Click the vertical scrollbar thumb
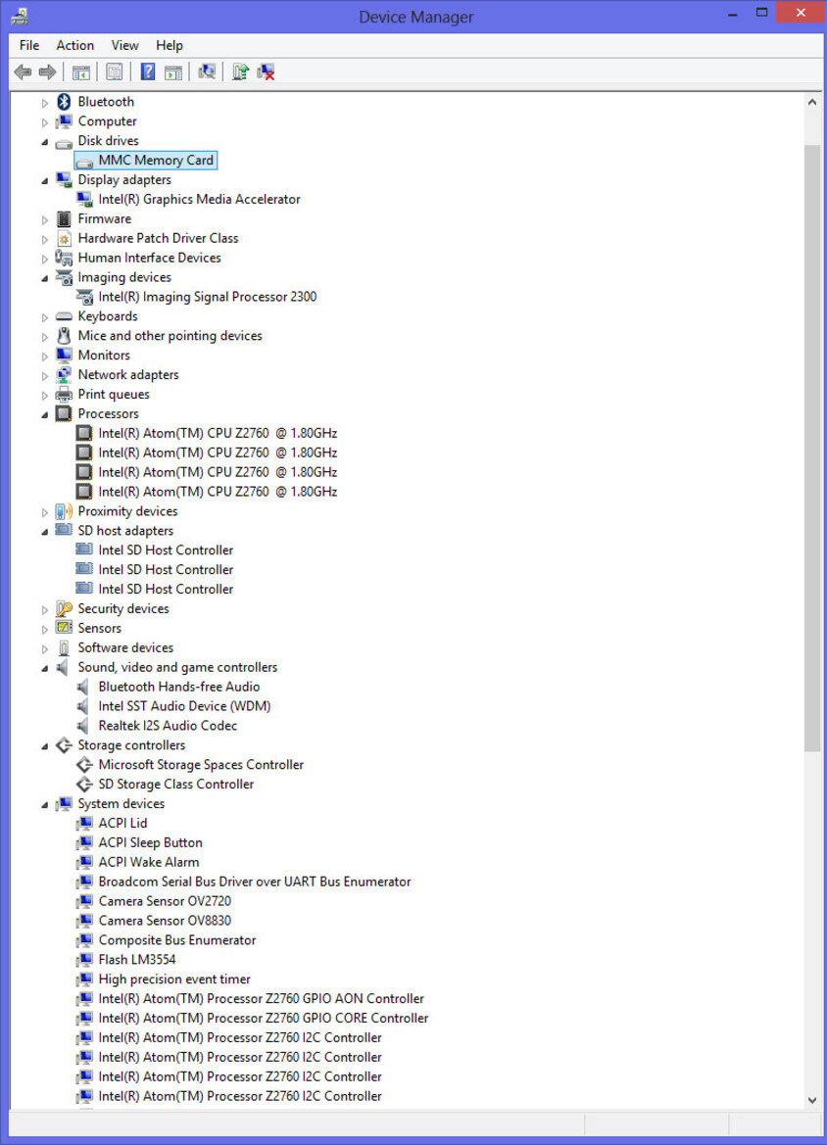 click(811, 448)
